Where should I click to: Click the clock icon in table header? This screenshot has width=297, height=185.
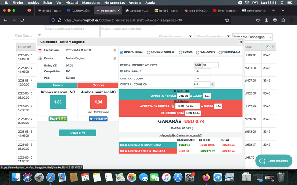pyautogui.click(x=267, y=47)
